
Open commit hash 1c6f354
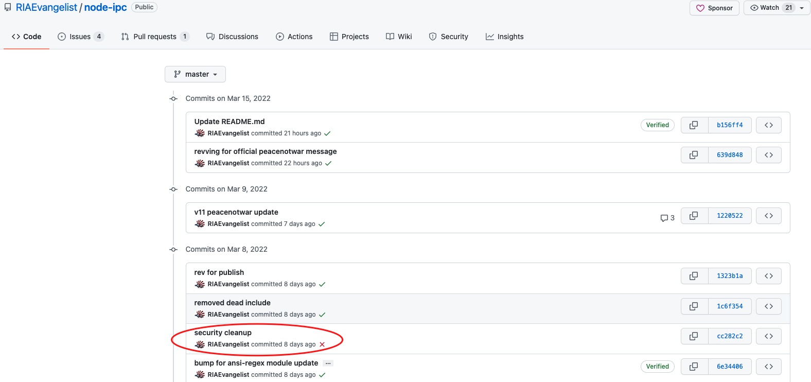click(730, 306)
